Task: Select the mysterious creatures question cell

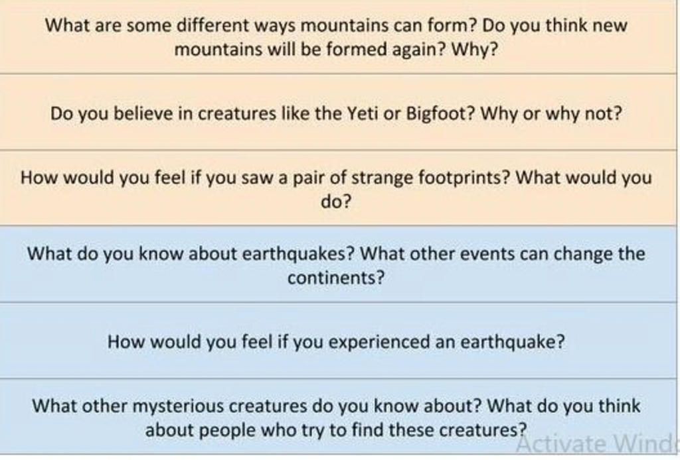Action: pos(338,416)
